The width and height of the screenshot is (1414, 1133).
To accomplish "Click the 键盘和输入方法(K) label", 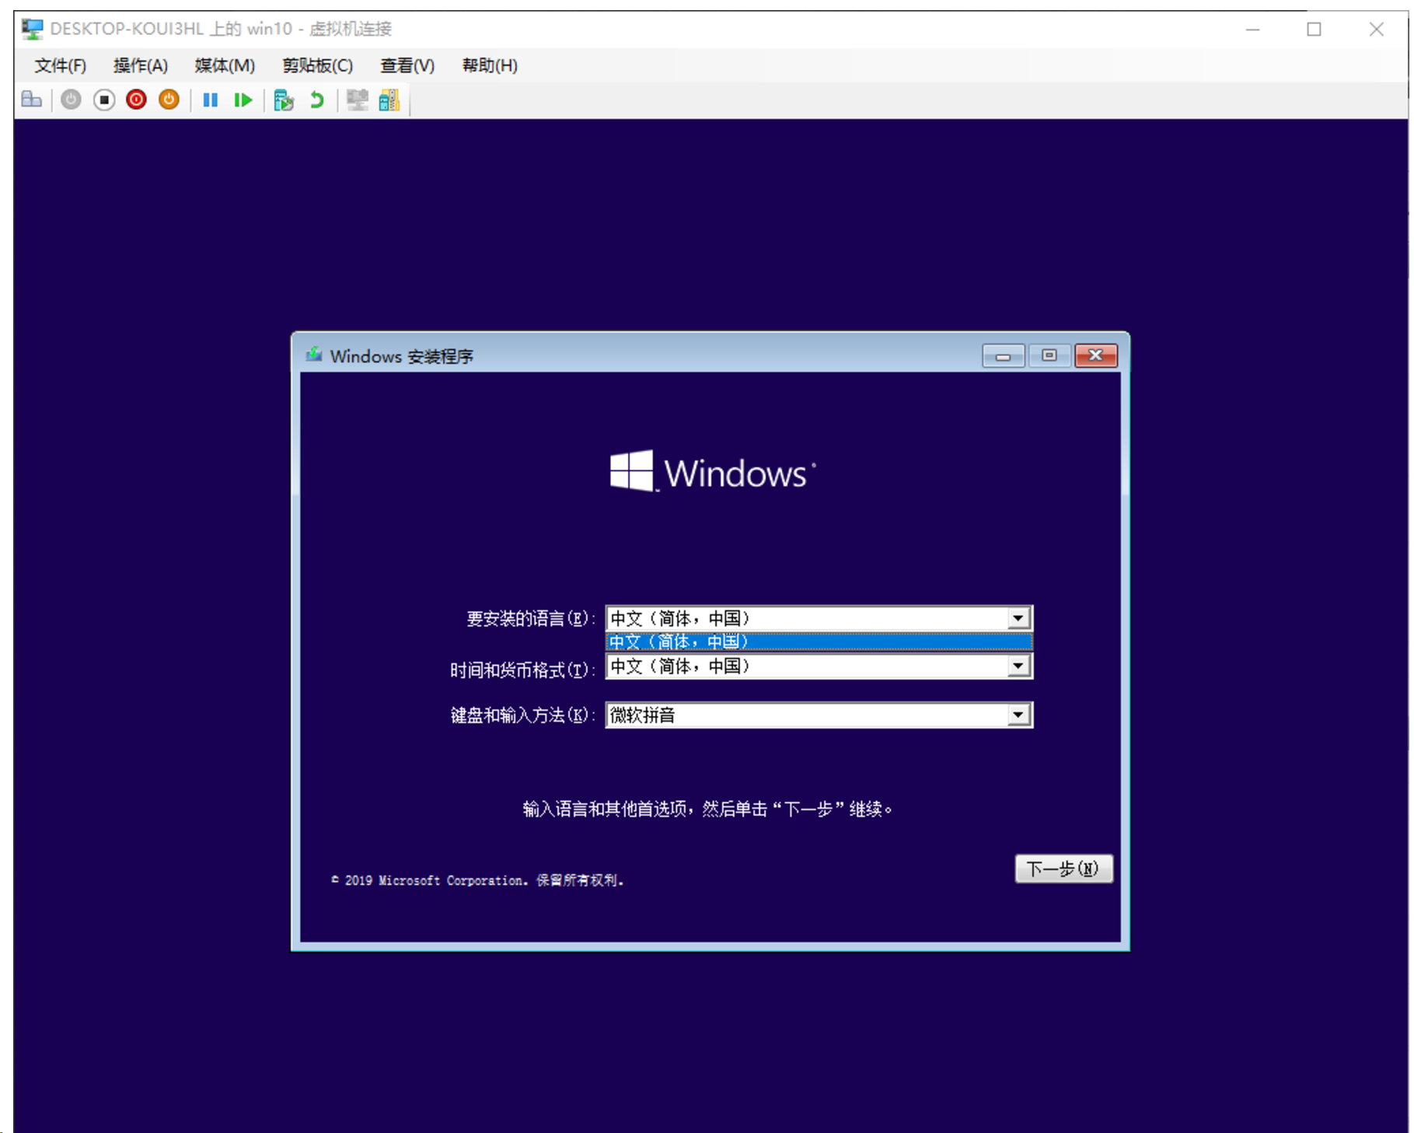I will 522,715.
